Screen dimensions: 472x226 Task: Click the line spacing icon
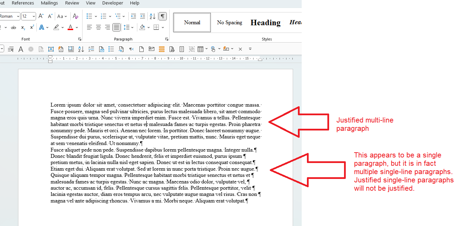click(126, 27)
